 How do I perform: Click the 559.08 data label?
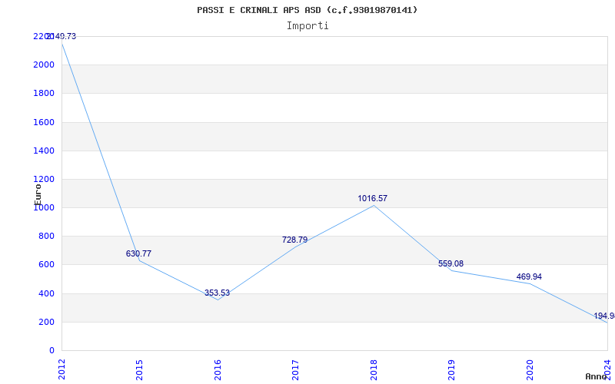coord(450,263)
